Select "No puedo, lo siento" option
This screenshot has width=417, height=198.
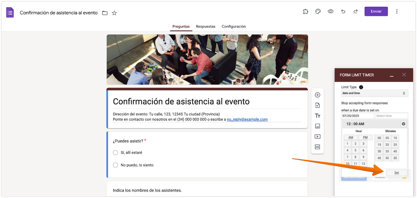coord(115,165)
